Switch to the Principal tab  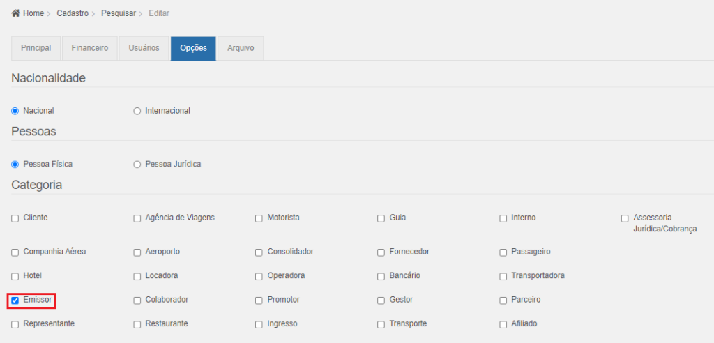(36, 48)
